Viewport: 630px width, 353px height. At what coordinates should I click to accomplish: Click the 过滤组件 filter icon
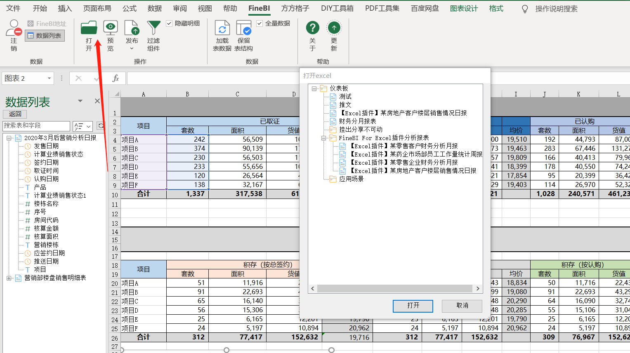(x=153, y=28)
